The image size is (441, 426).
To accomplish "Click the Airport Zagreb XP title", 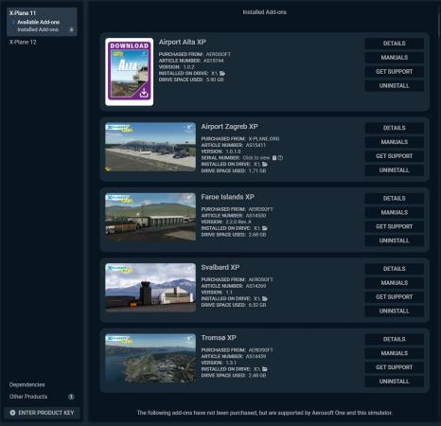I will [x=229, y=127].
